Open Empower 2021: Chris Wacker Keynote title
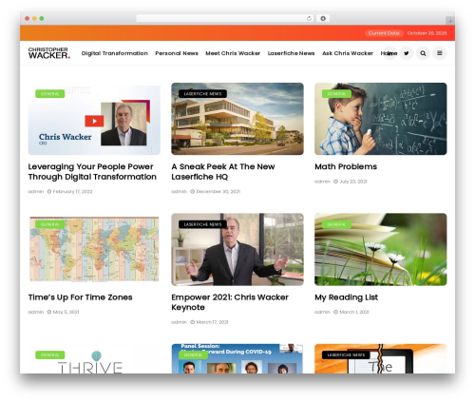This screenshot has width=475, height=402. [230, 302]
